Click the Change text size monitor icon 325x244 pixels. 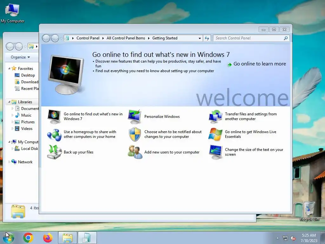tap(216, 152)
